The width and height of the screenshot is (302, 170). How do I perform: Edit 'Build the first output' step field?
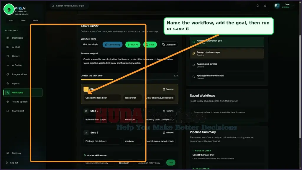(102, 120)
